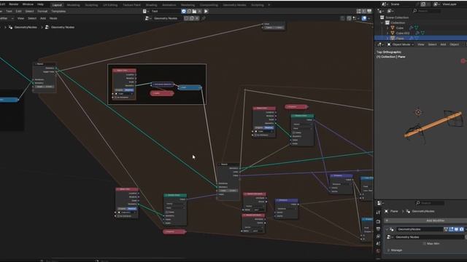Click the GeometryNodes modifier name field

(420, 229)
